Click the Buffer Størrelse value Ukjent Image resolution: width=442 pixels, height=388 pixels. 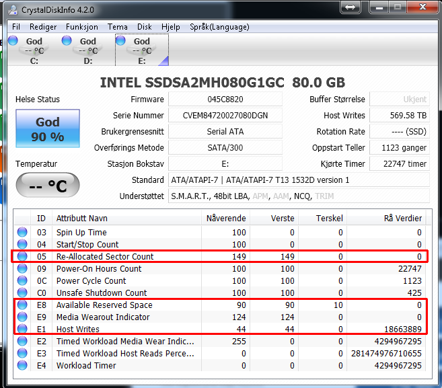point(400,99)
